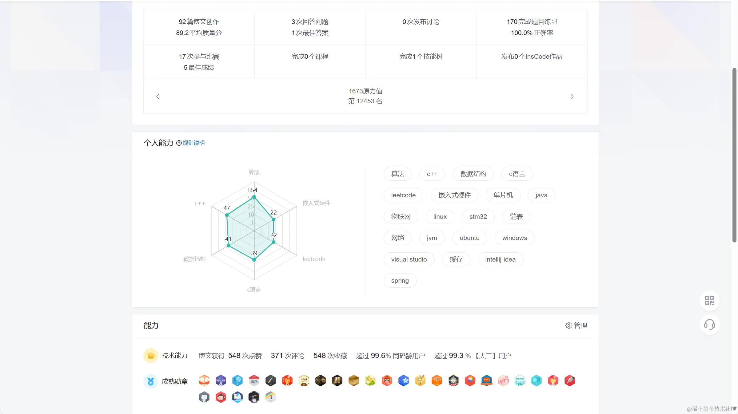Open 规则说明 rules explanation link
Viewport: 738px width, 414px height.
(193, 143)
